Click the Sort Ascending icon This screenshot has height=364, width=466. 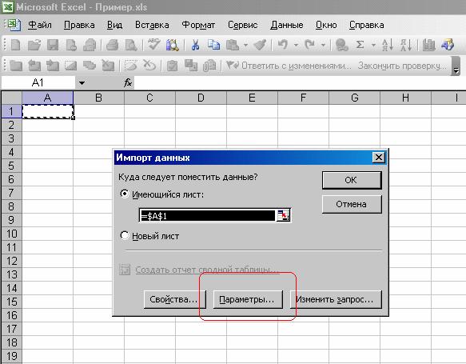tap(388, 45)
